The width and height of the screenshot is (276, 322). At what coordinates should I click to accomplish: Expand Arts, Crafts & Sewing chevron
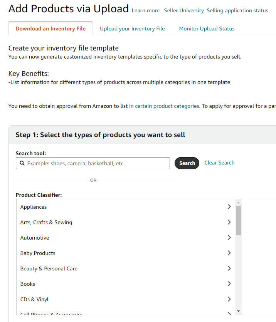pos(229,222)
